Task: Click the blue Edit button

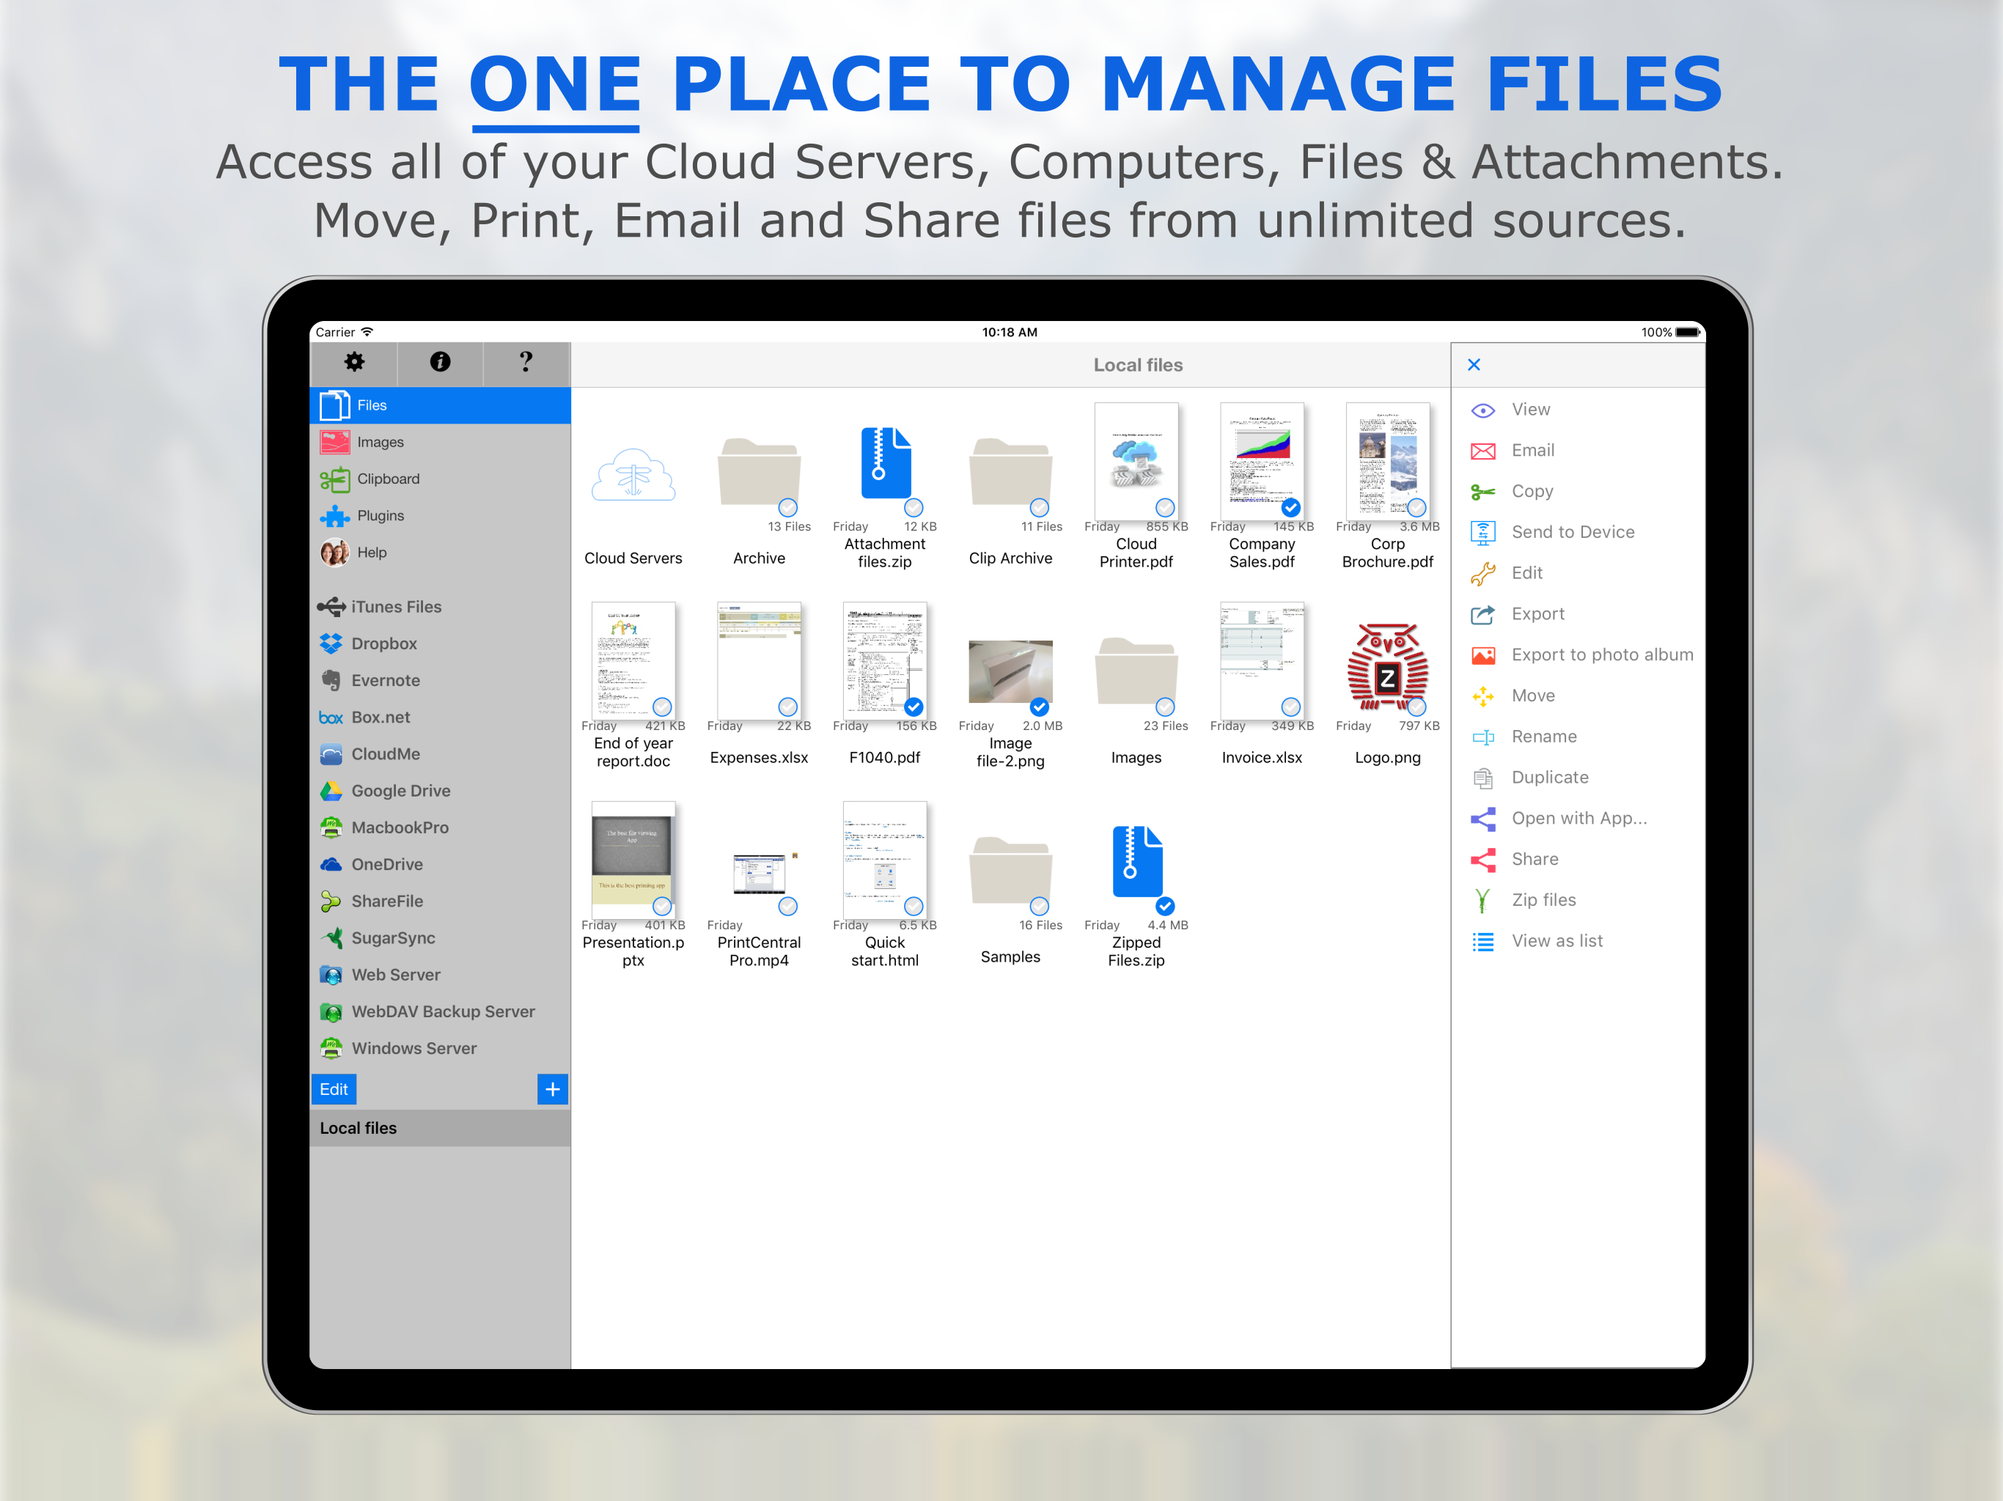Action: 334,1089
